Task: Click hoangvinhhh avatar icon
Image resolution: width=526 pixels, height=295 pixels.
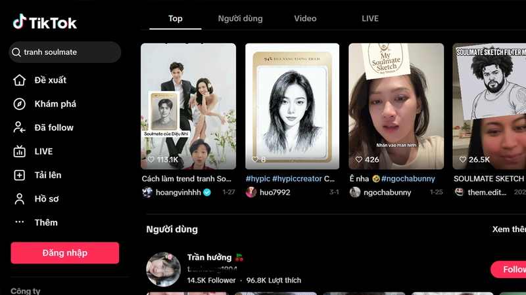Action: pyautogui.click(x=147, y=192)
